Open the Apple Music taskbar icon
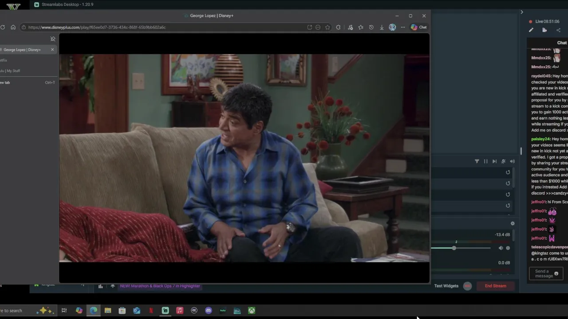The height and width of the screenshot is (319, 568). coord(180,311)
